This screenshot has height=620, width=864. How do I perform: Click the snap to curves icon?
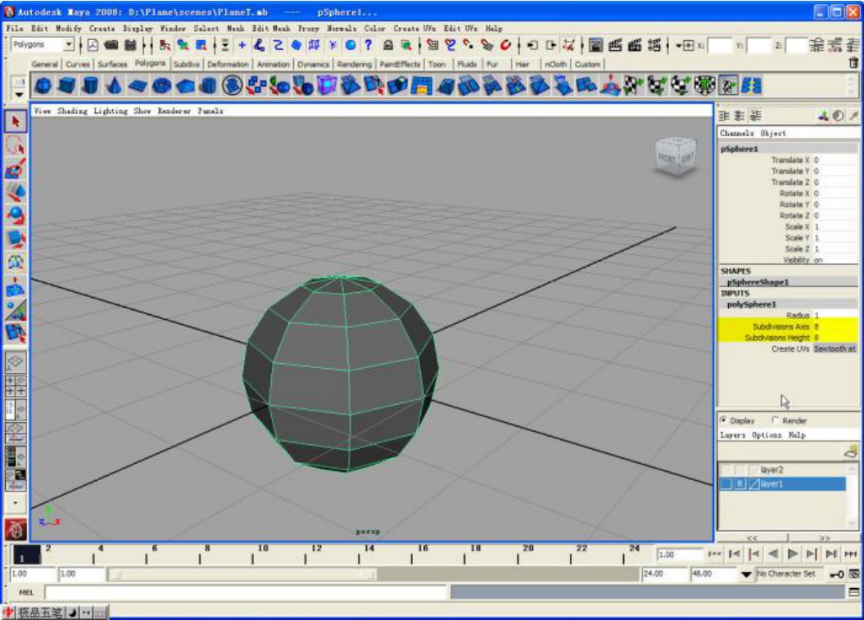(450, 45)
